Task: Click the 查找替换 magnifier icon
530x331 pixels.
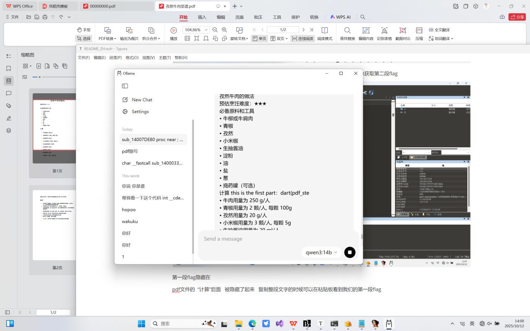Action: point(347,31)
